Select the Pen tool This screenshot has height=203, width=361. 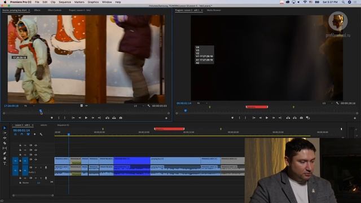click(5, 153)
